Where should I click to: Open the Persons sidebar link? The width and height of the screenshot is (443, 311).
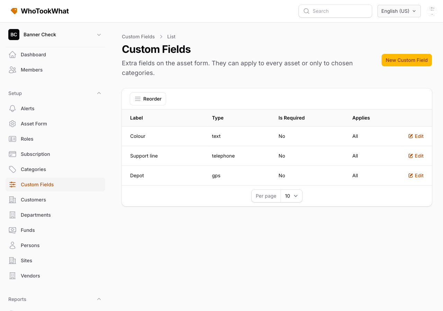click(55, 245)
